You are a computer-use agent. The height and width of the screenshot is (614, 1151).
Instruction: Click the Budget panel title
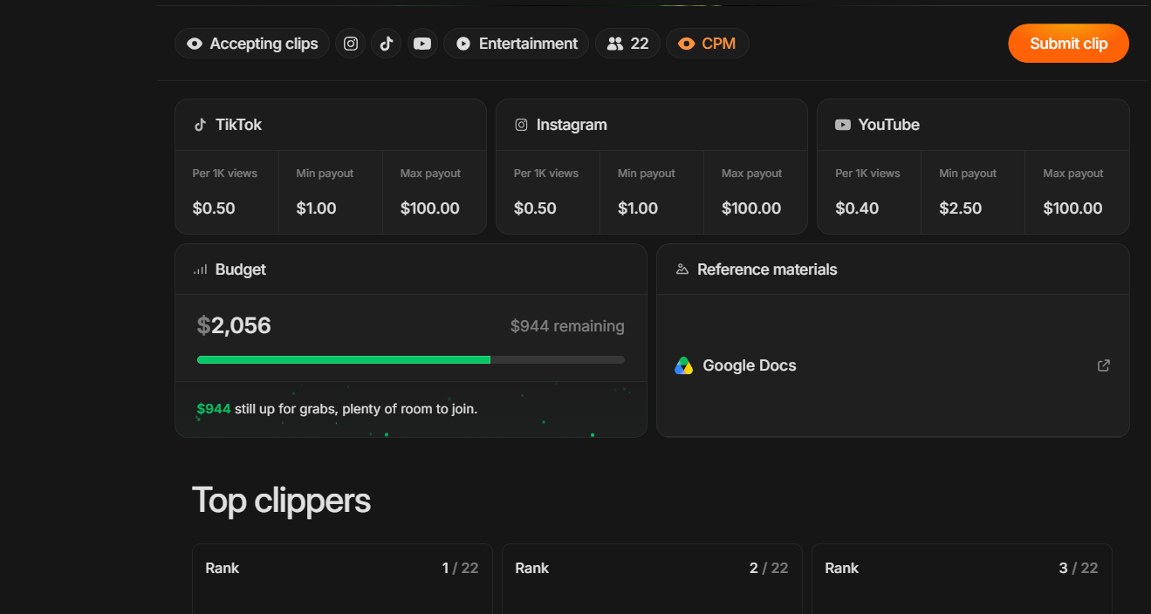pyautogui.click(x=241, y=269)
